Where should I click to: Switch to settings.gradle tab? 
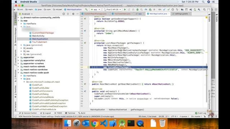181,14
